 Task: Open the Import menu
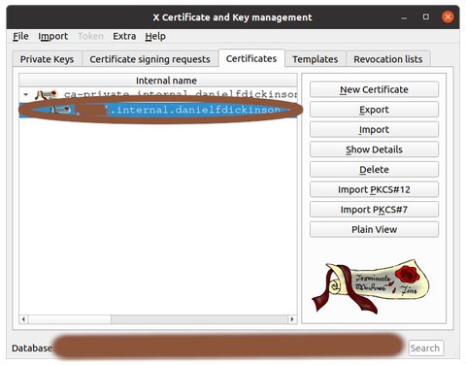(52, 36)
